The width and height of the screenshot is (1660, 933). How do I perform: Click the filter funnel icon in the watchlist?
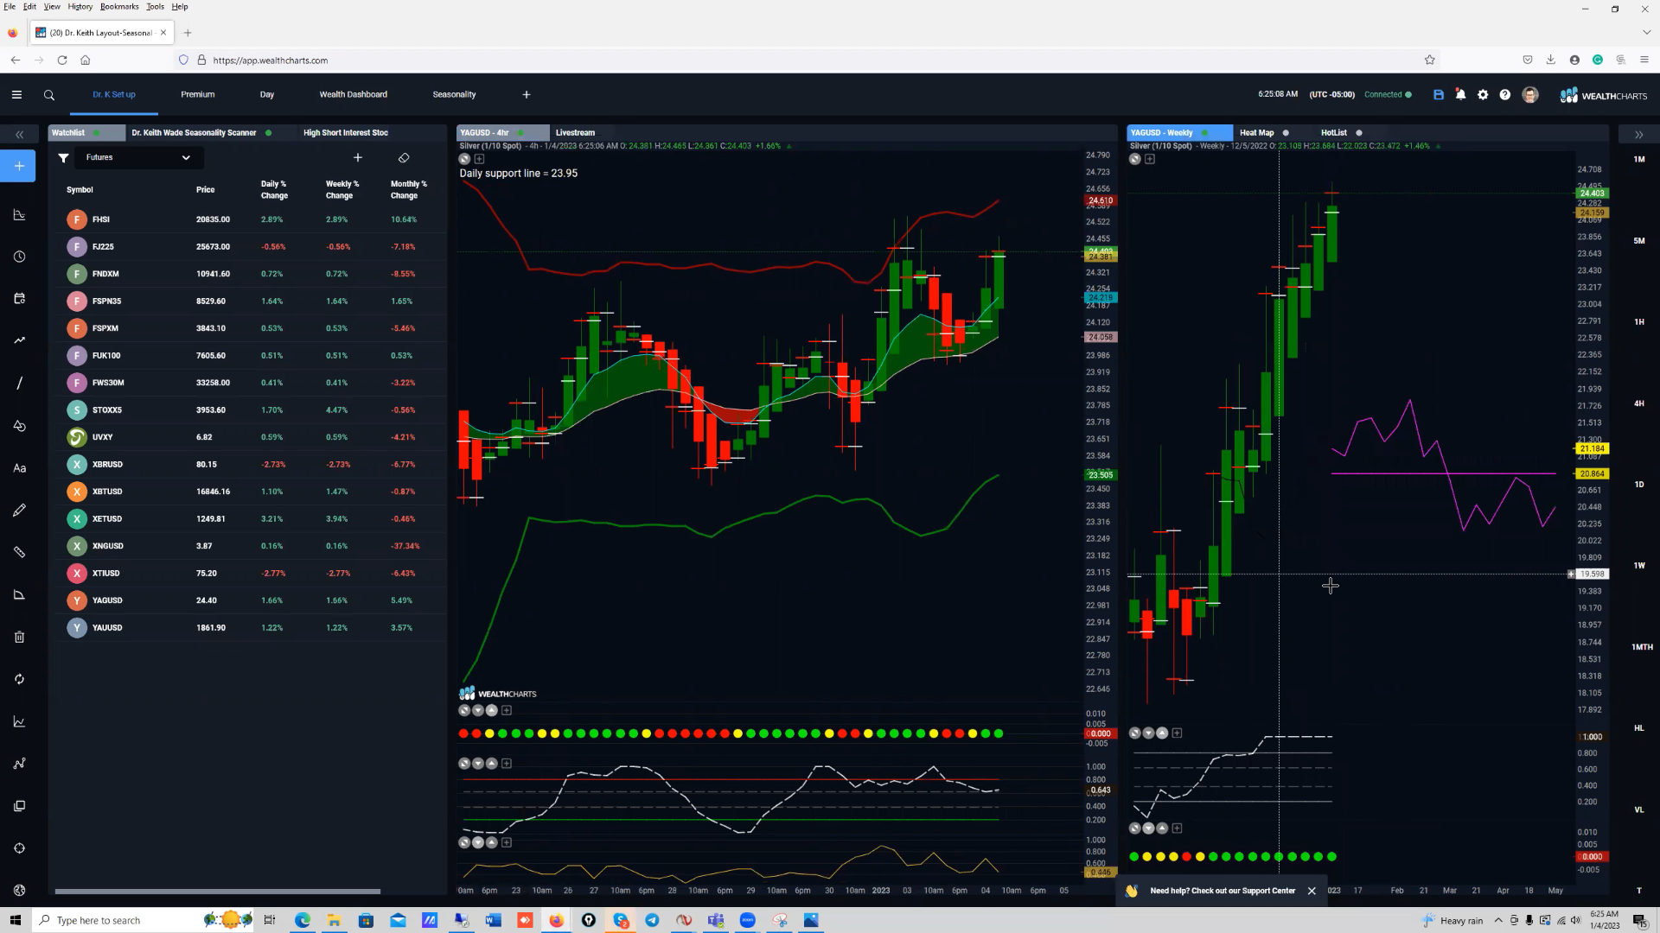pyautogui.click(x=63, y=158)
